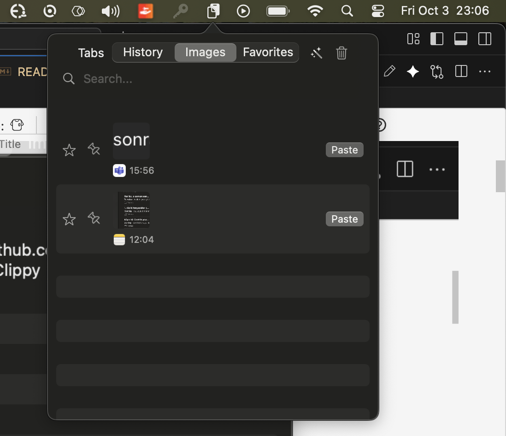506x436 pixels.
Task: Switch to the Favorites tab
Action: point(268,52)
